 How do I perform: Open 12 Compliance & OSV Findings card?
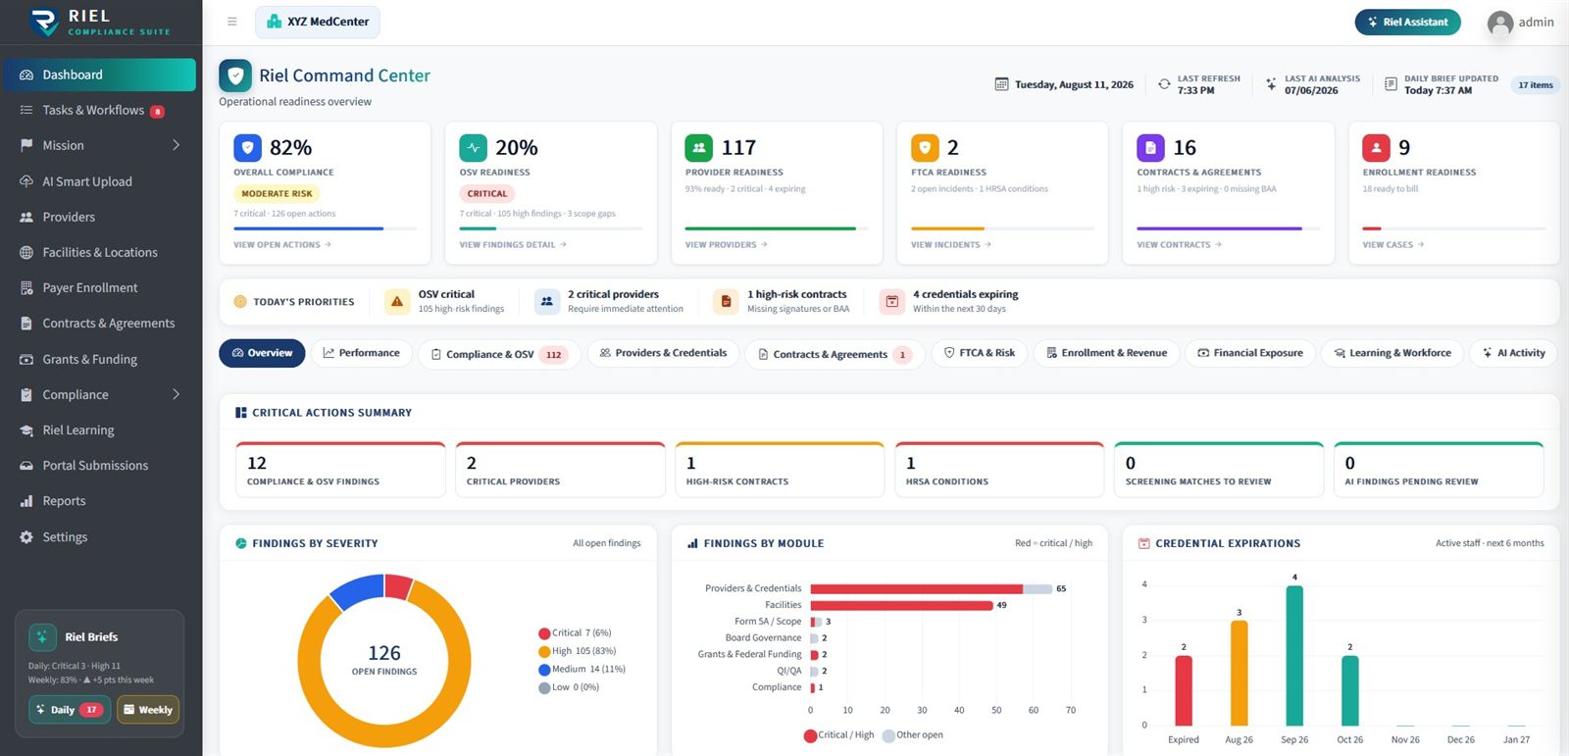tap(340, 470)
